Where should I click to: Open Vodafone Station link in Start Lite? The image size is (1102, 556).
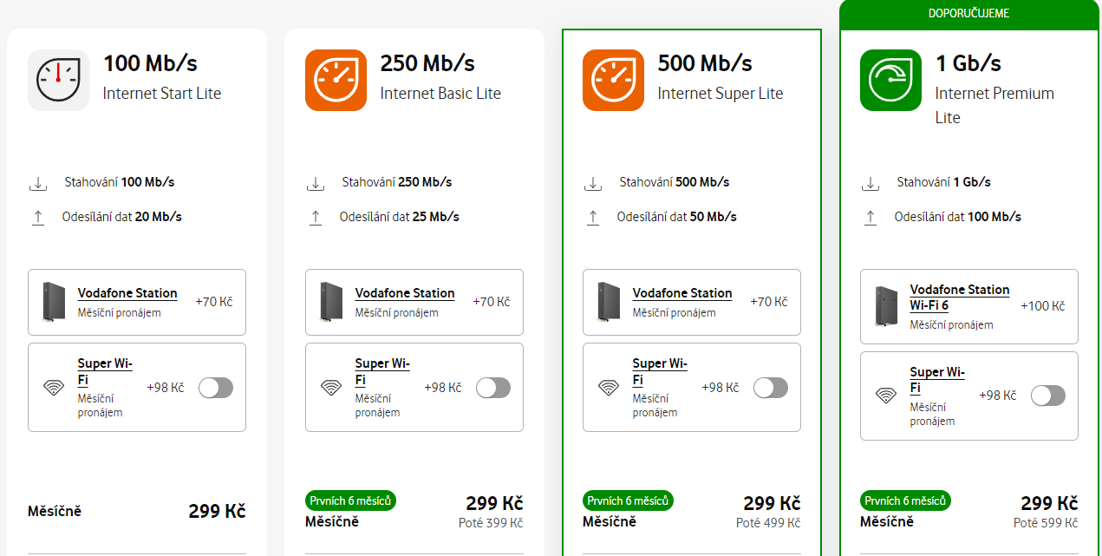[x=127, y=293]
